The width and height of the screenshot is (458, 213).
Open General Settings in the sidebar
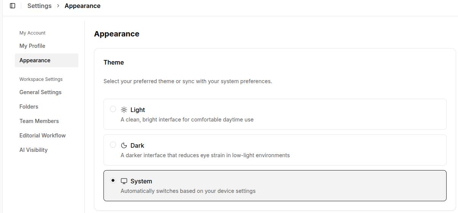pyautogui.click(x=40, y=92)
